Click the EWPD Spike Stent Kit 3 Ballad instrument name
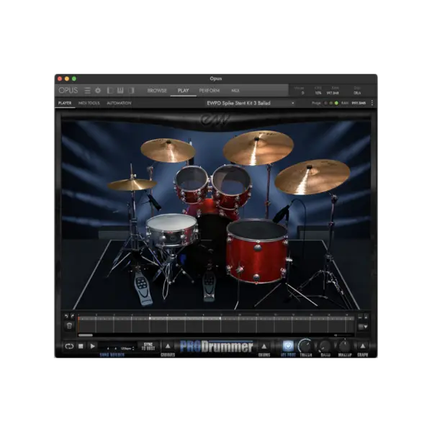 (238, 103)
